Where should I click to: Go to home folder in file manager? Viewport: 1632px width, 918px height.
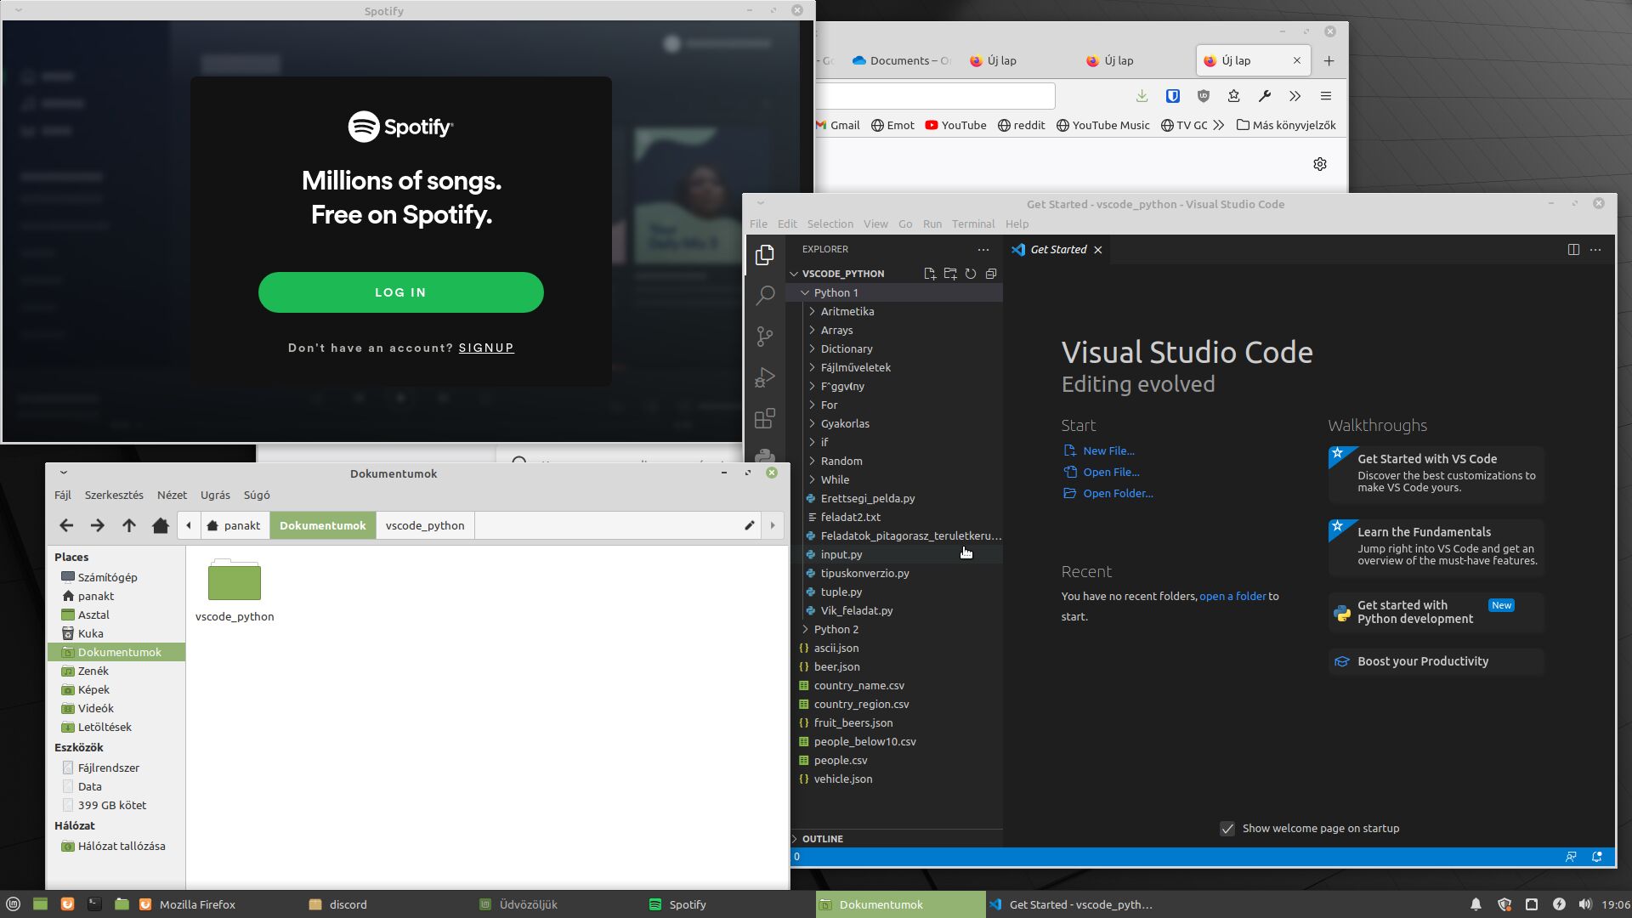(x=161, y=525)
